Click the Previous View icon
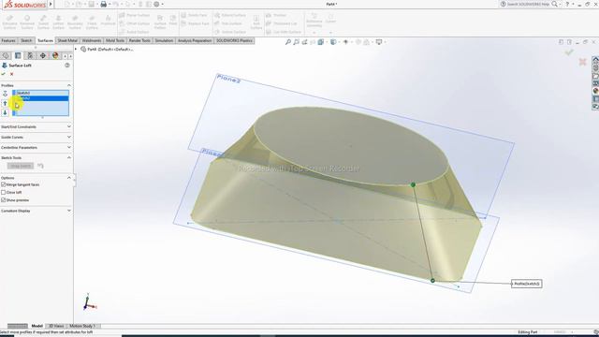599x337 pixels. click(x=304, y=42)
